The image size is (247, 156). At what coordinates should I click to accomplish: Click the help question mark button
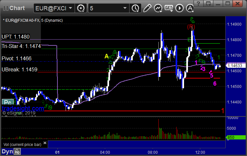[x=198, y=4]
